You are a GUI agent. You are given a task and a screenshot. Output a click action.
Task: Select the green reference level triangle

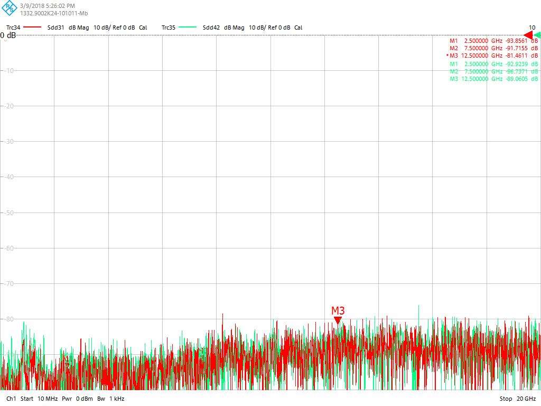click(537, 35)
